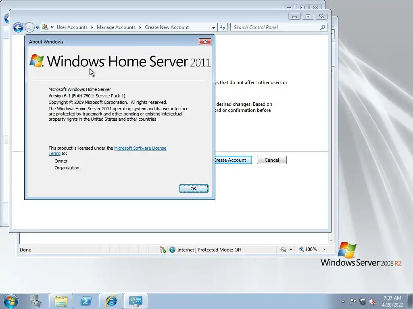The height and width of the screenshot is (309, 413).
Task: Expand arrow after Manage Accounts breadcrumb
Action: coord(140,27)
